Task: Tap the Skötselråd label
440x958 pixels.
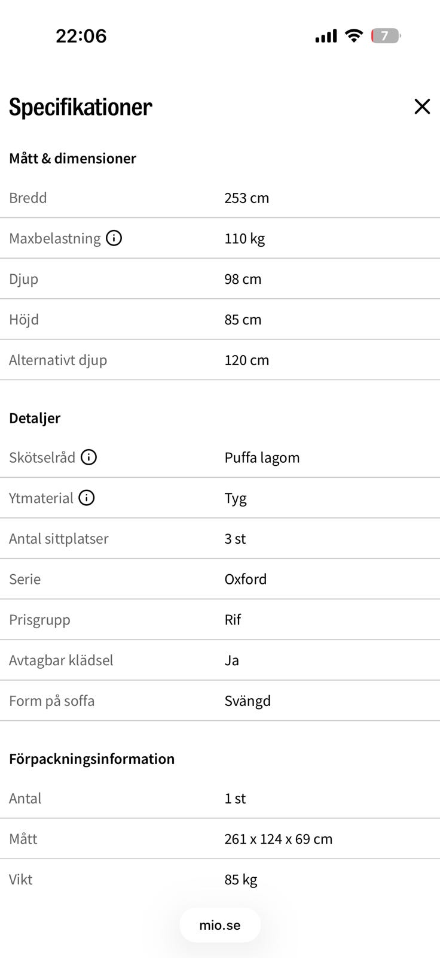Action: coord(42,457)
